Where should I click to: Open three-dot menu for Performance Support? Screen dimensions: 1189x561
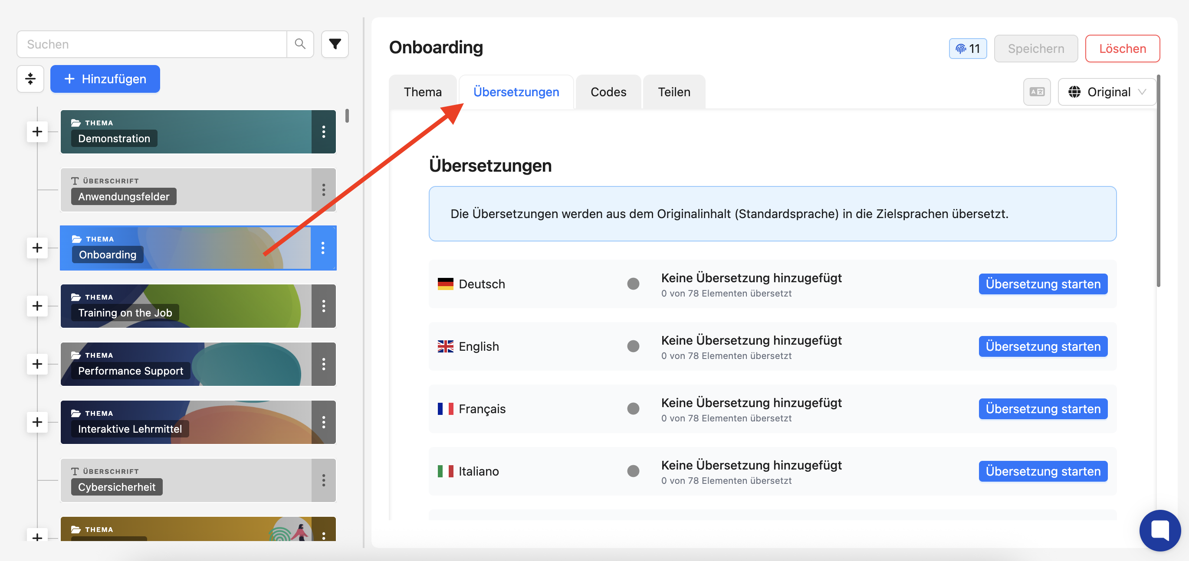pyautogui.click(x=324, y=364)
